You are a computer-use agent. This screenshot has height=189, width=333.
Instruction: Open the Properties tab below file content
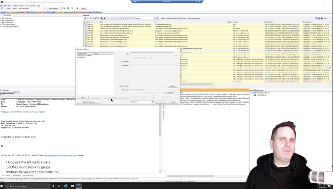(16, 175)
